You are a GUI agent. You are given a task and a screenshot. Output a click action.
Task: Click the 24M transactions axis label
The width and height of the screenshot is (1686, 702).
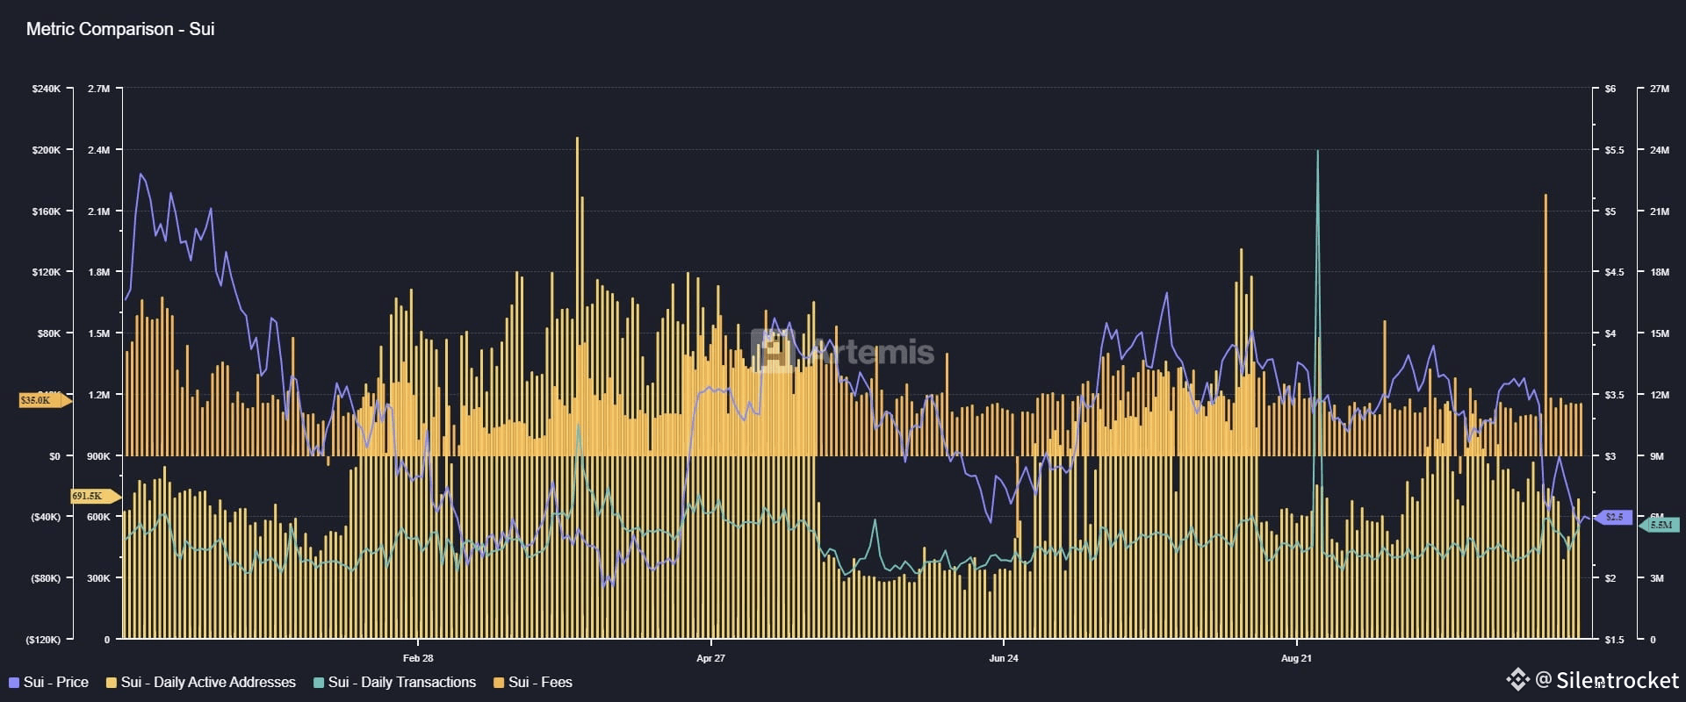click(x=1660, y=150)
